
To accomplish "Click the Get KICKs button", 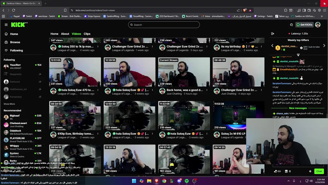I will (304, 25).
